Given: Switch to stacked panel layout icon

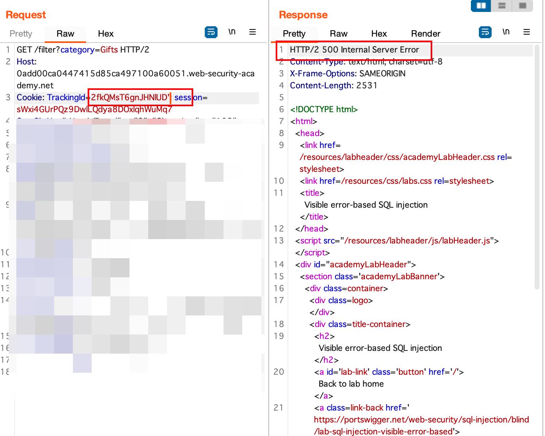Looking at the screenshot, I should point(501,6).
